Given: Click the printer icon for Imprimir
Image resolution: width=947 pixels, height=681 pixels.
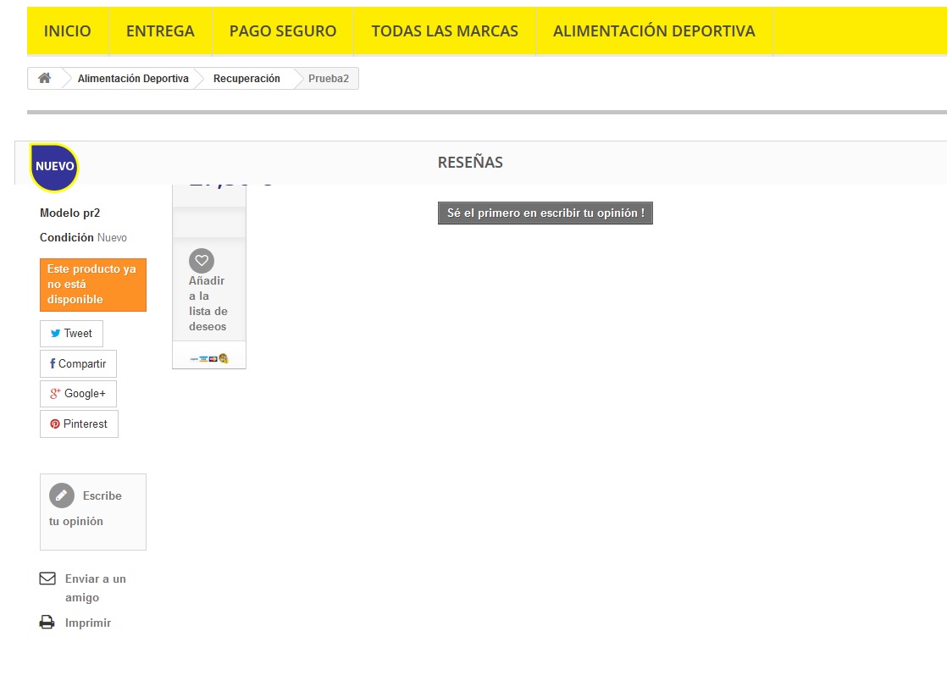Looking at the screenshot, I should point(47,622).
